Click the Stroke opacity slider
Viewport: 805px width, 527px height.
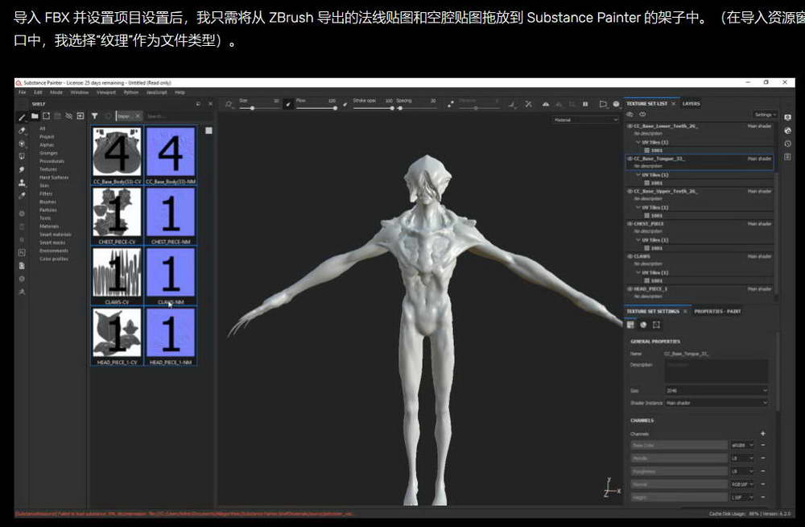[x=374, y=108]
